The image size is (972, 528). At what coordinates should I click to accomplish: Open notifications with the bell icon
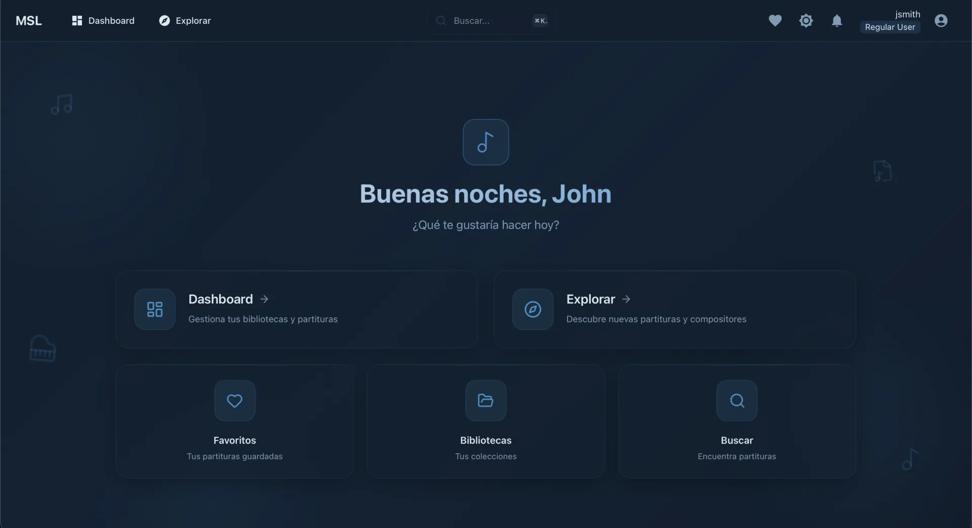point(837,21)
